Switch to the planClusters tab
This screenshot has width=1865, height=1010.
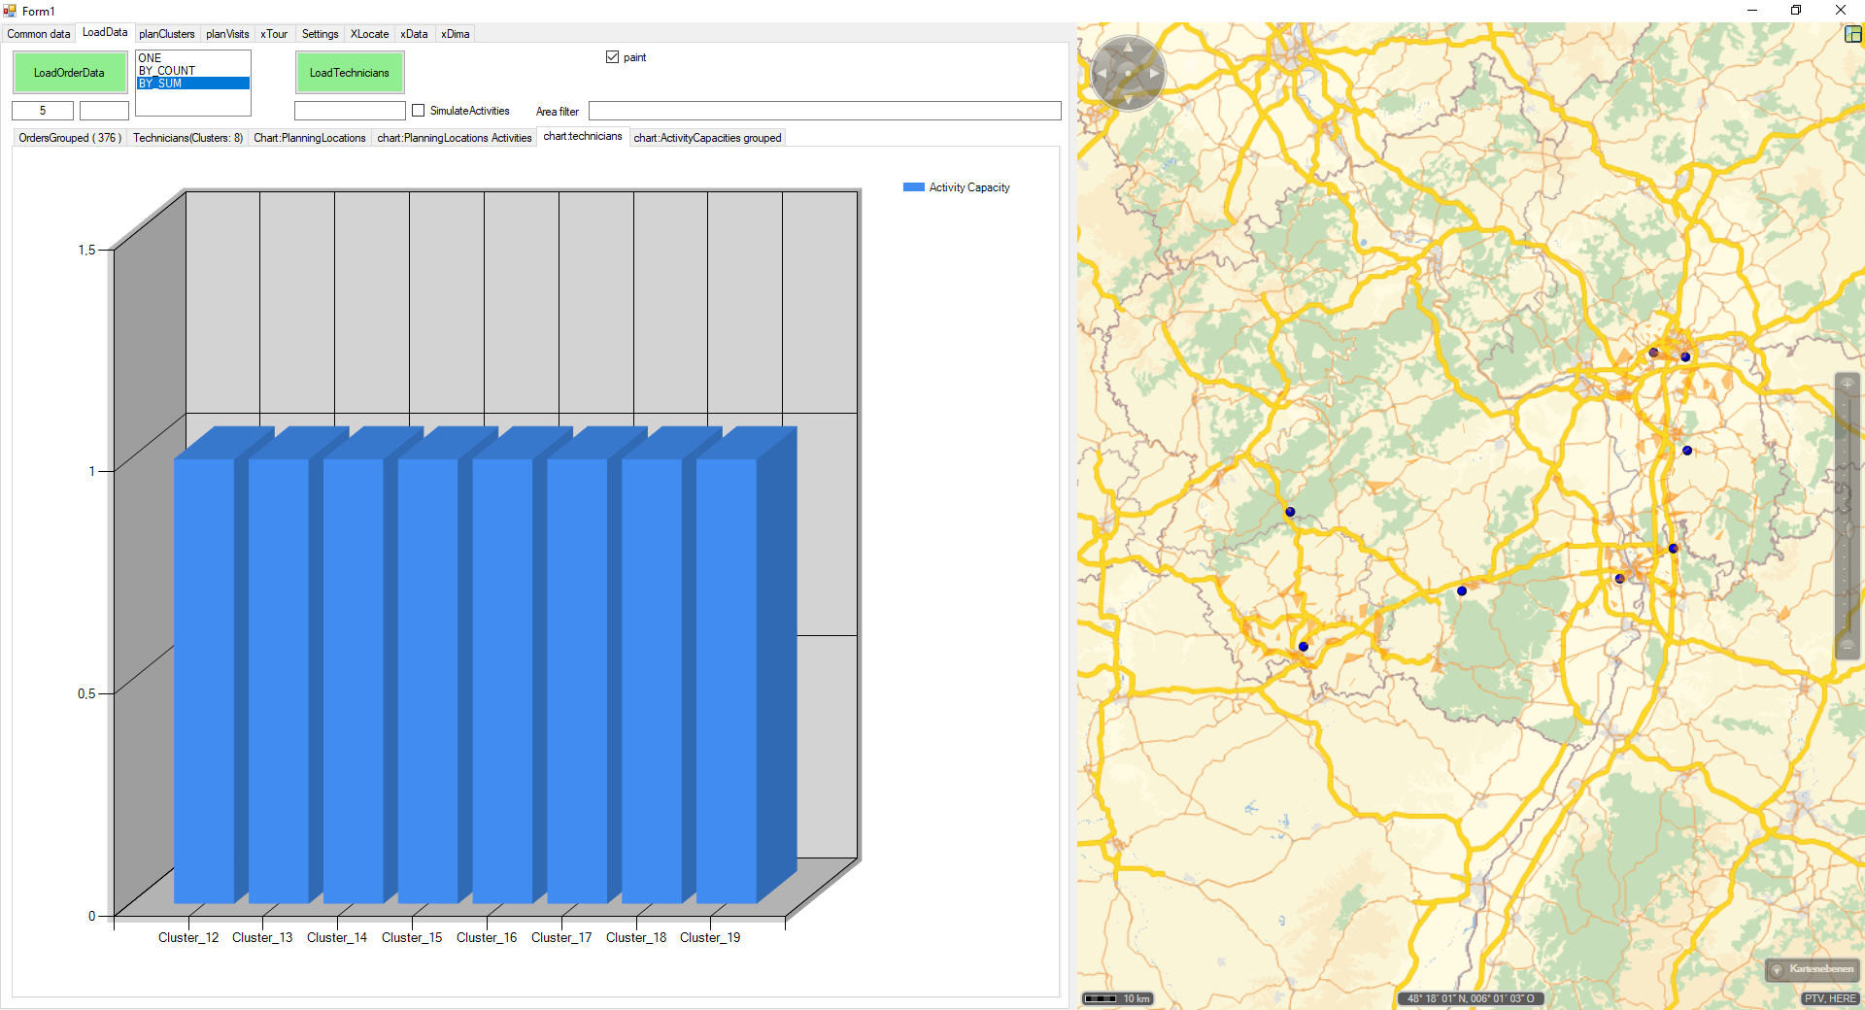(167, 34)
